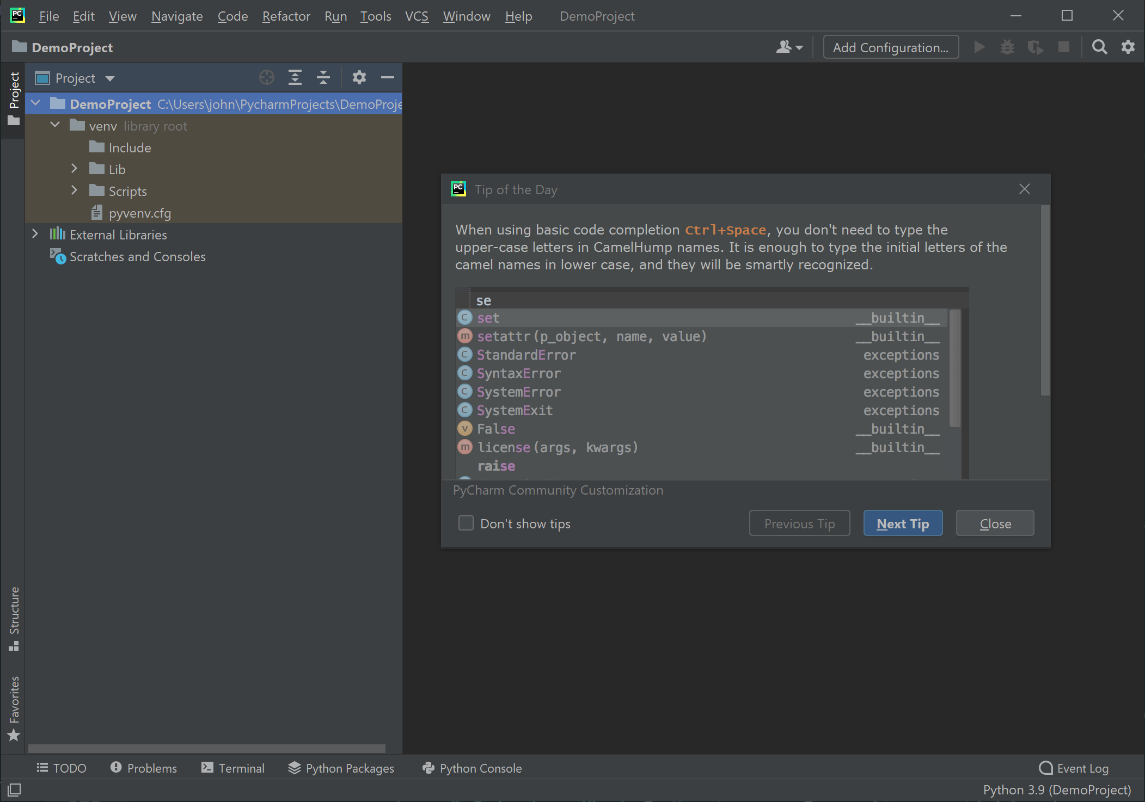Click the 'SyntaxError' completion entry

[702, 373]
